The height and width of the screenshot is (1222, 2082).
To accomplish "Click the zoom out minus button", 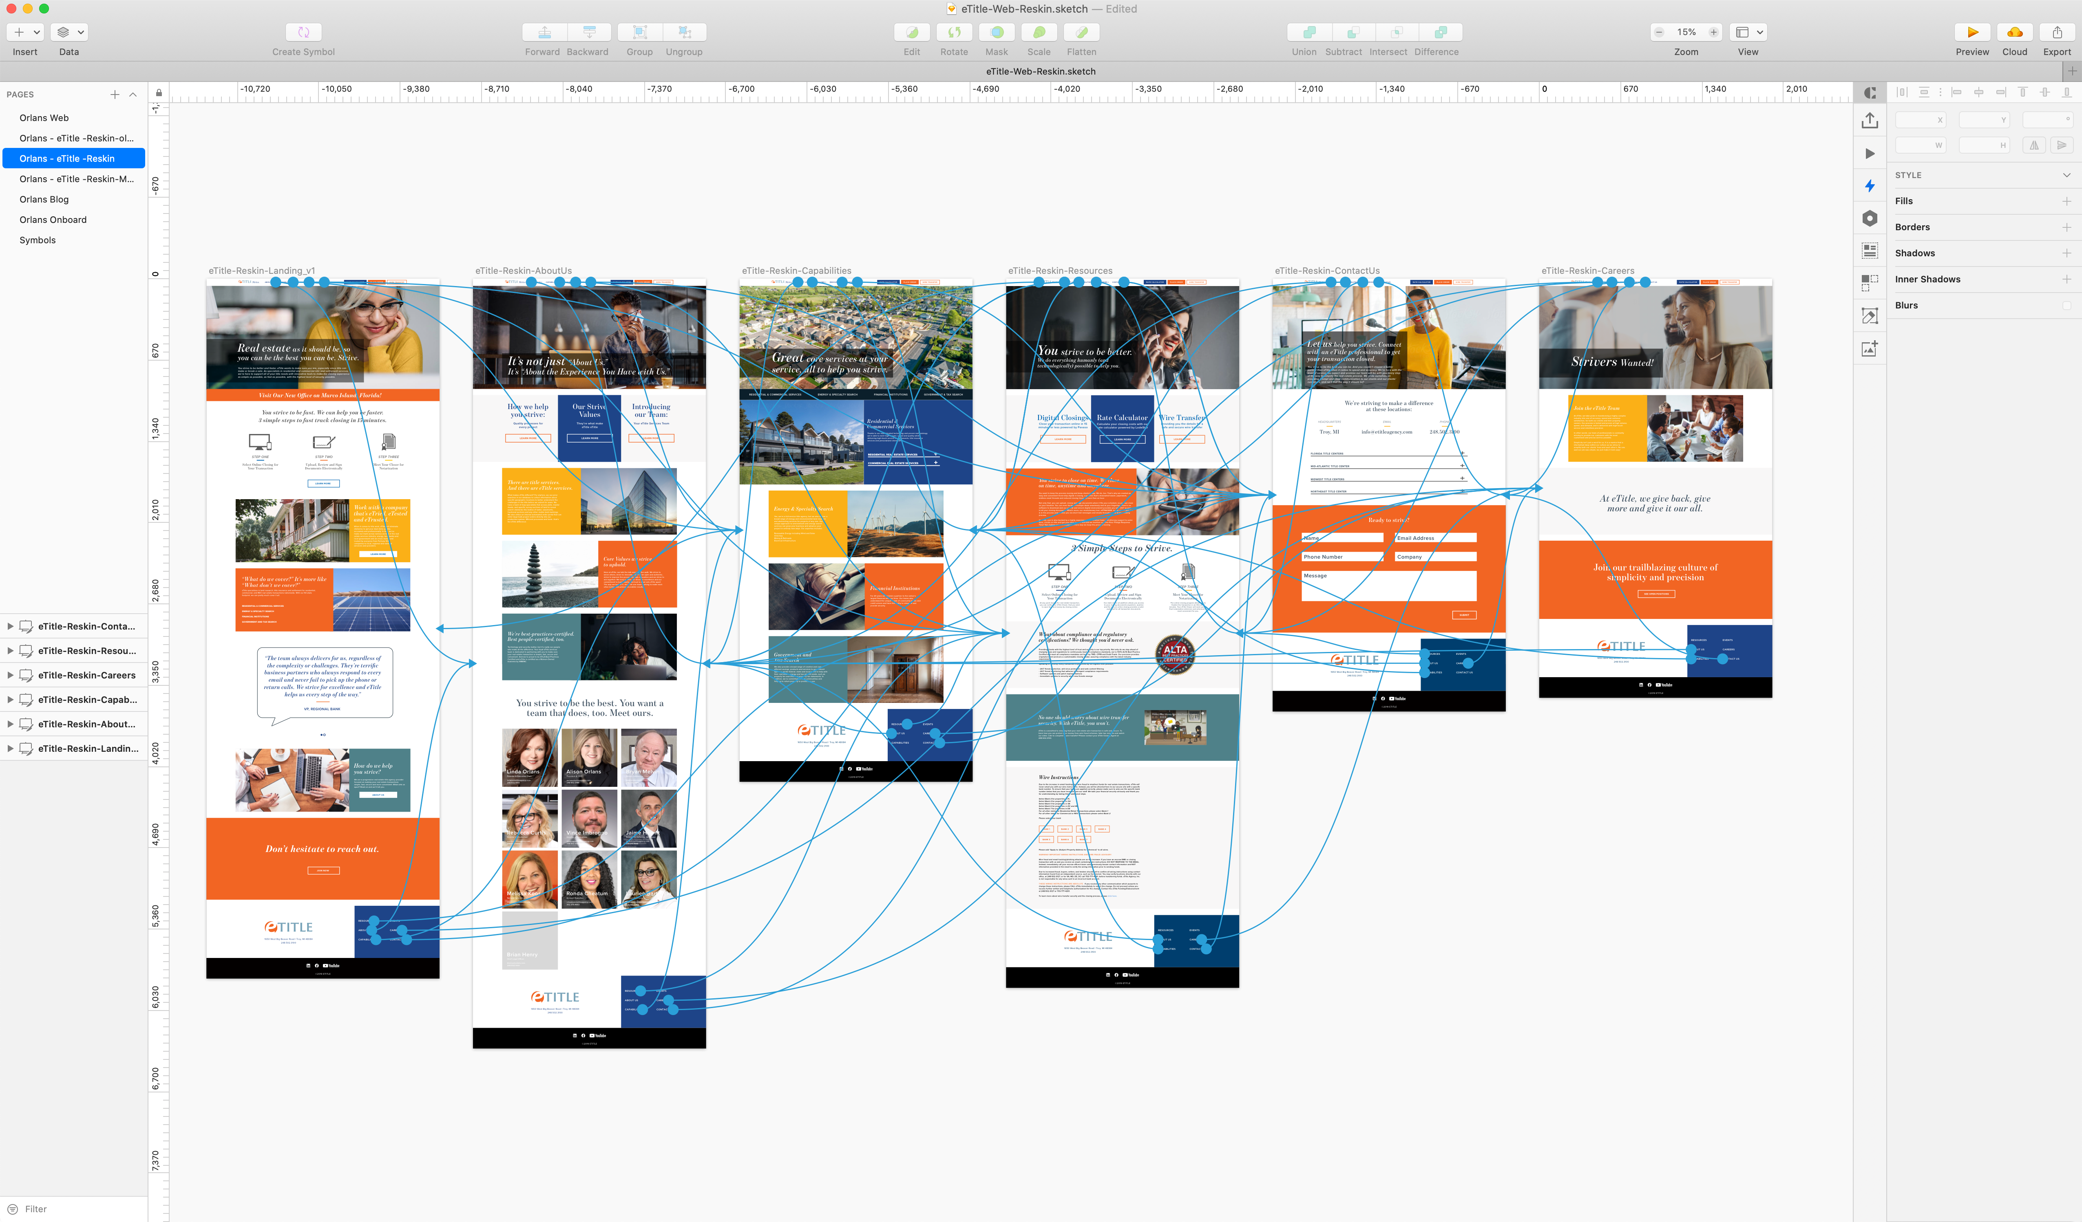I will pos(1659,32).
